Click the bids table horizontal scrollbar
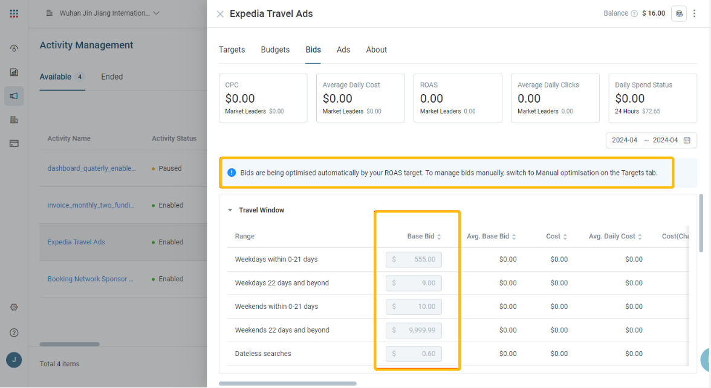The height and width of the screenshot is (388, 711). click(x=288, y=383)
